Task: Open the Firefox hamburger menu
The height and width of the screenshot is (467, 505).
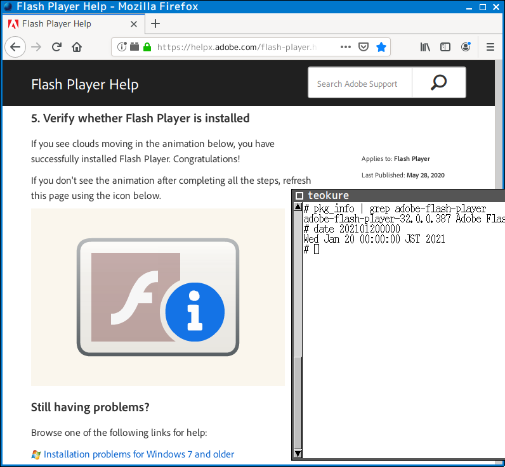Action: click(490, 47)
